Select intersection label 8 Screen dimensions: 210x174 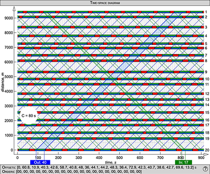[206, 61]
